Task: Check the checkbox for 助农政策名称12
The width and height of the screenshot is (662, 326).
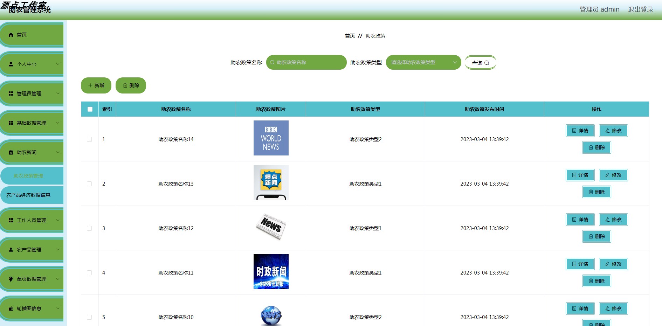Action: tap(89, 228)
